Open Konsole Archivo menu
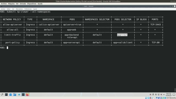Image resolution: width=176 pixels, height=99 pixels. (x=3, y=9)
